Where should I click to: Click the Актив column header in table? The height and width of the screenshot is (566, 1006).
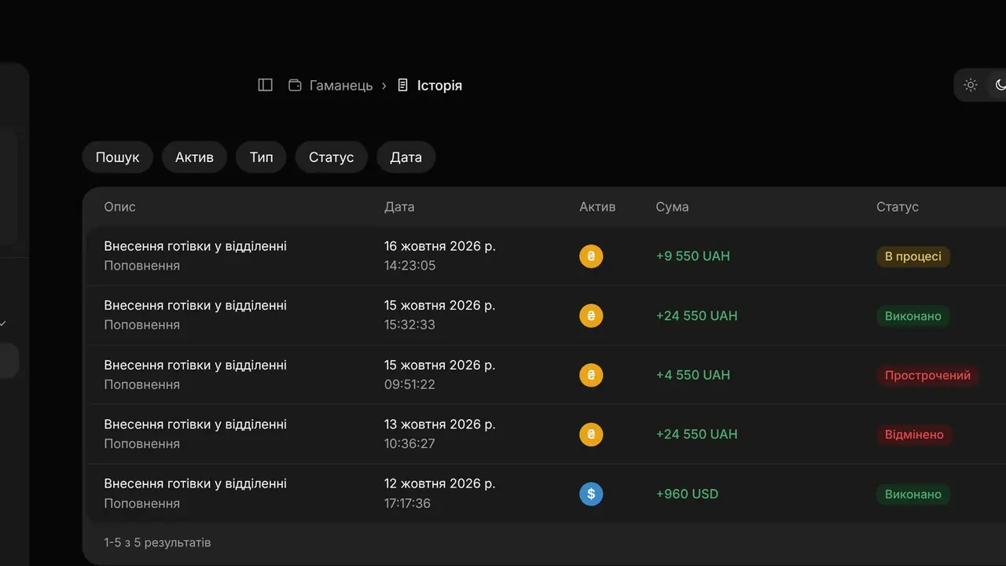click(597, 207)
